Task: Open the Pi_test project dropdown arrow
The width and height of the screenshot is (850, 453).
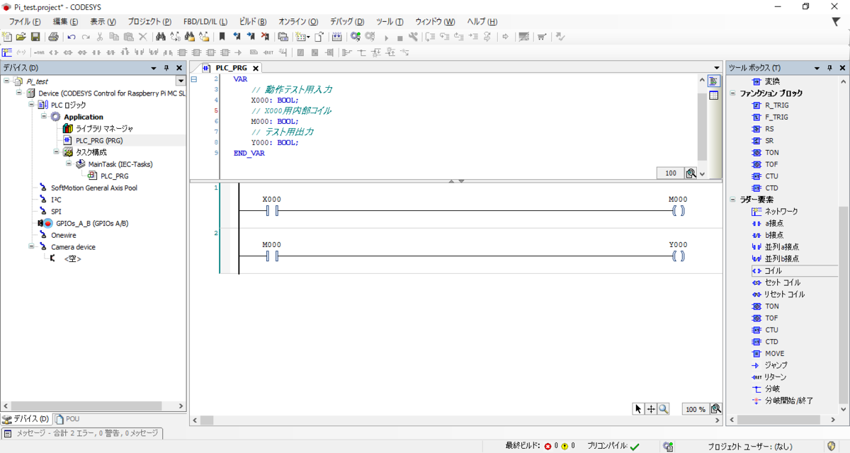Action: (x=180, y=81)
